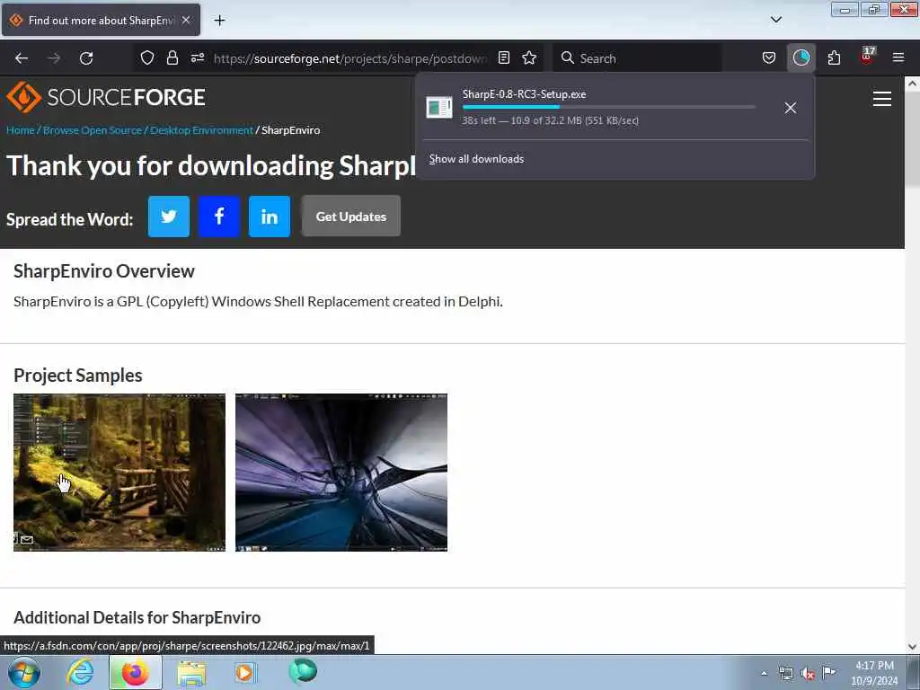Open the abstract blue screenshot thumbnail
The image size is (920, 690).
pyautogui.click(x=341, y=473)
